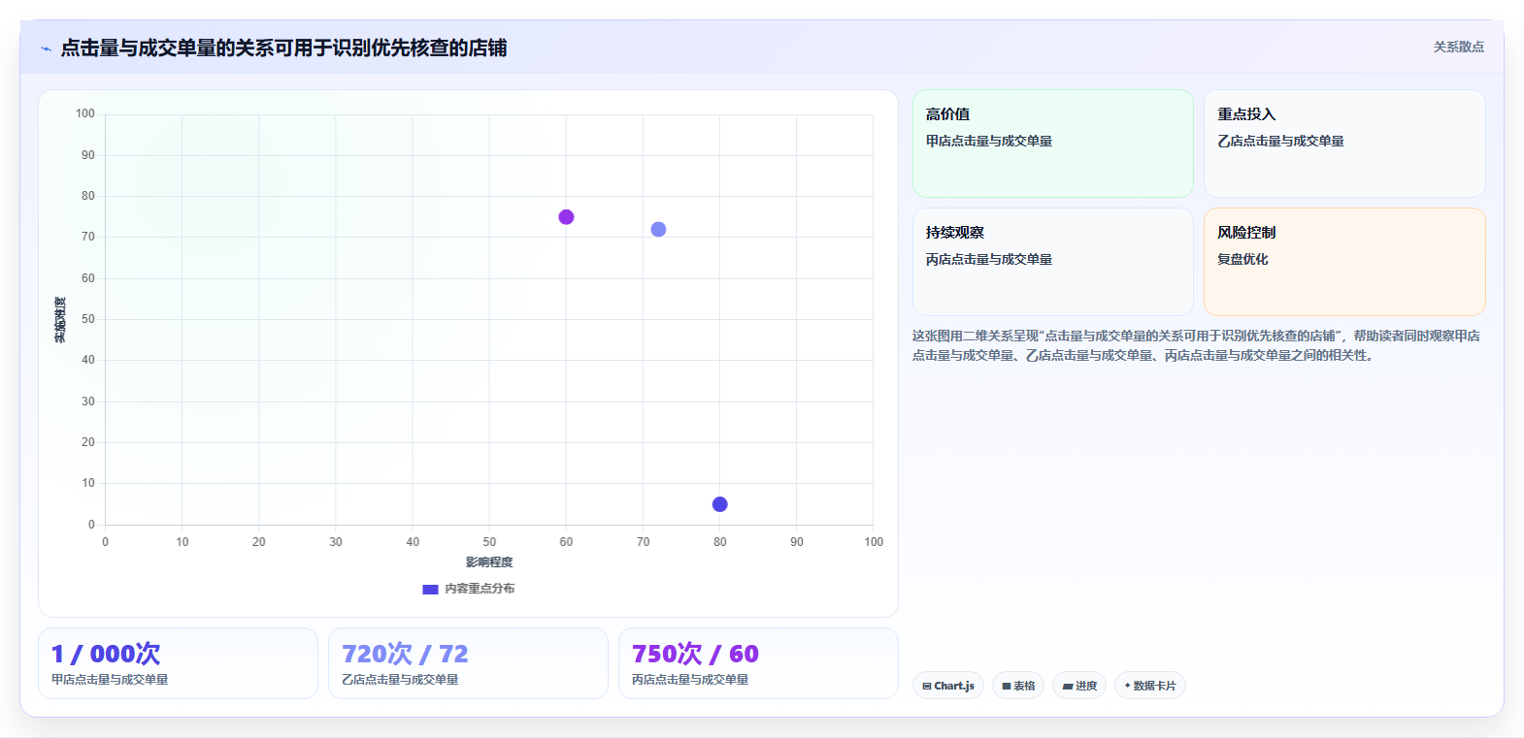Click the lightning icon beside the title

pos(46,48)
